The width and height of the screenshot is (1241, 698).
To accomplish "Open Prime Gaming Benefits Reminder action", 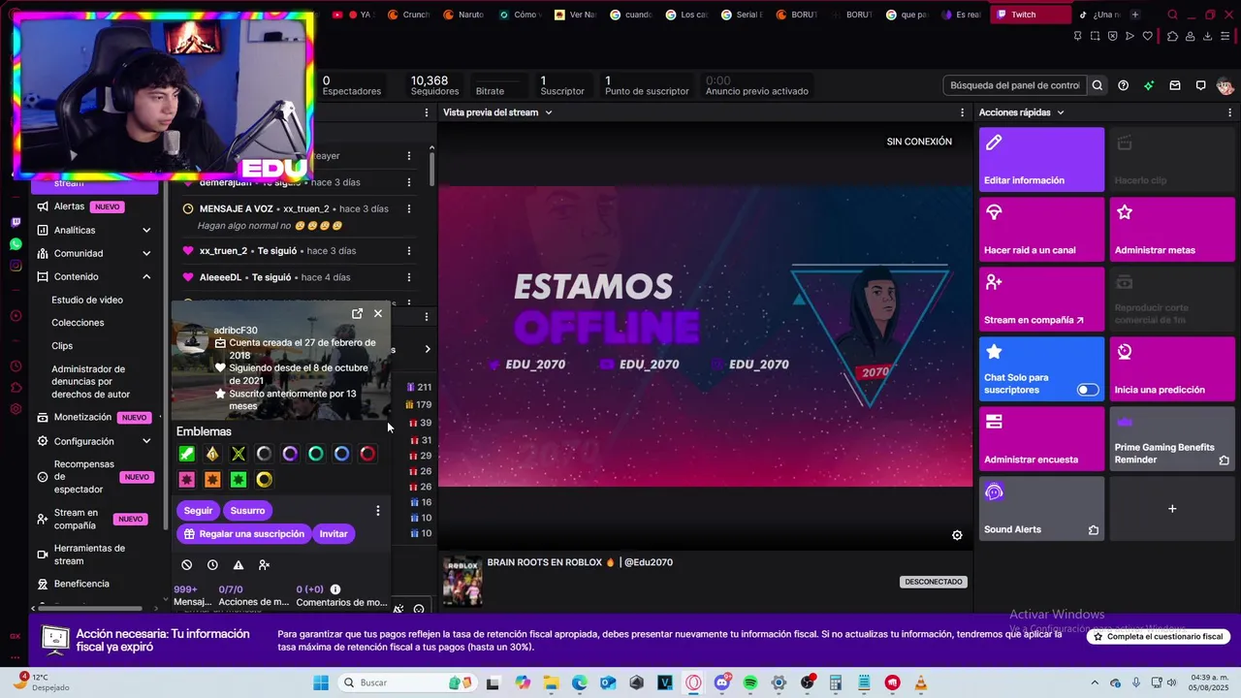I will pos(1172,439).
